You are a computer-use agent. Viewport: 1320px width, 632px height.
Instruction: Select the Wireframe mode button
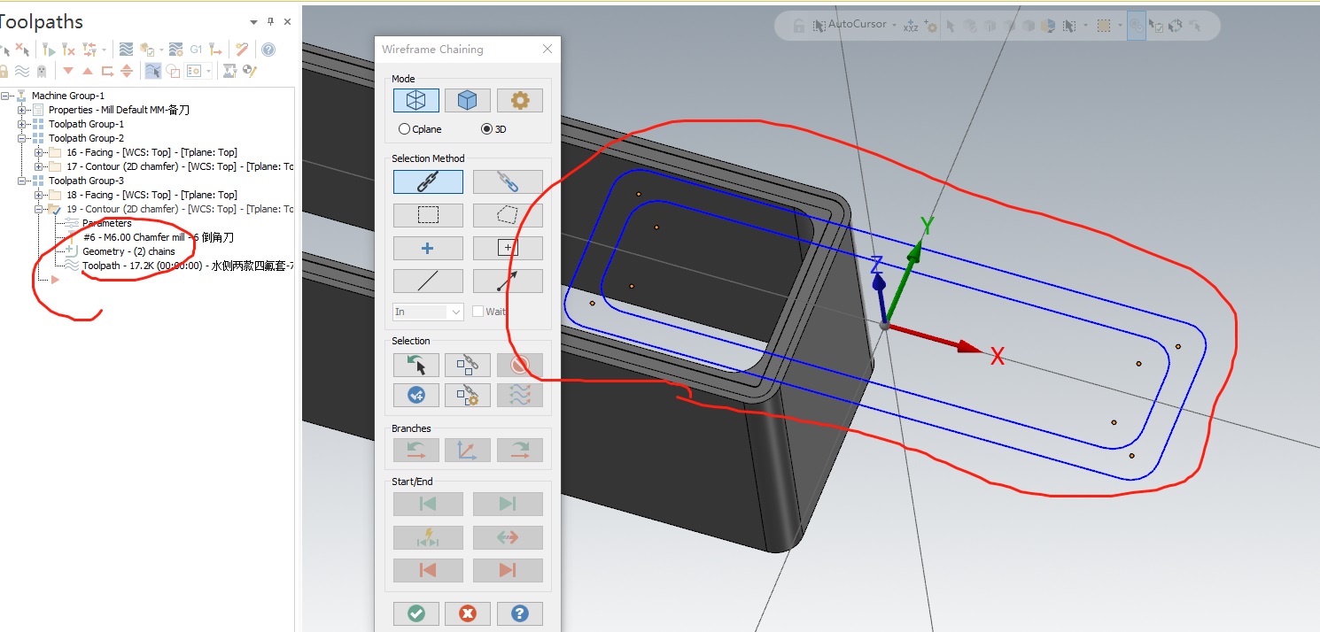coord(416,101)
